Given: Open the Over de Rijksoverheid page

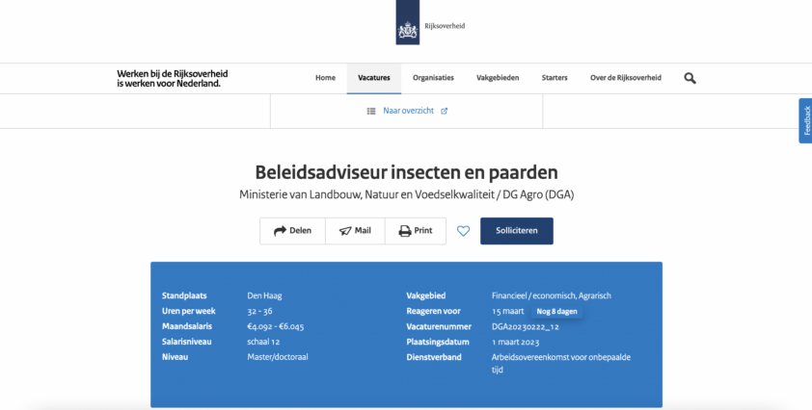Looking at the screenshot, I should pos(625,78).
